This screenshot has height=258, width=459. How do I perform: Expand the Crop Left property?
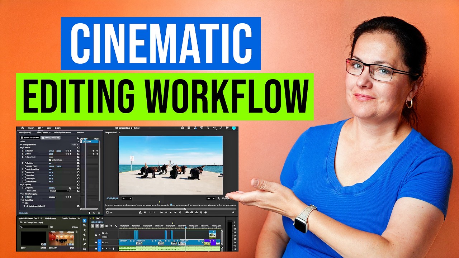[23, 172]
